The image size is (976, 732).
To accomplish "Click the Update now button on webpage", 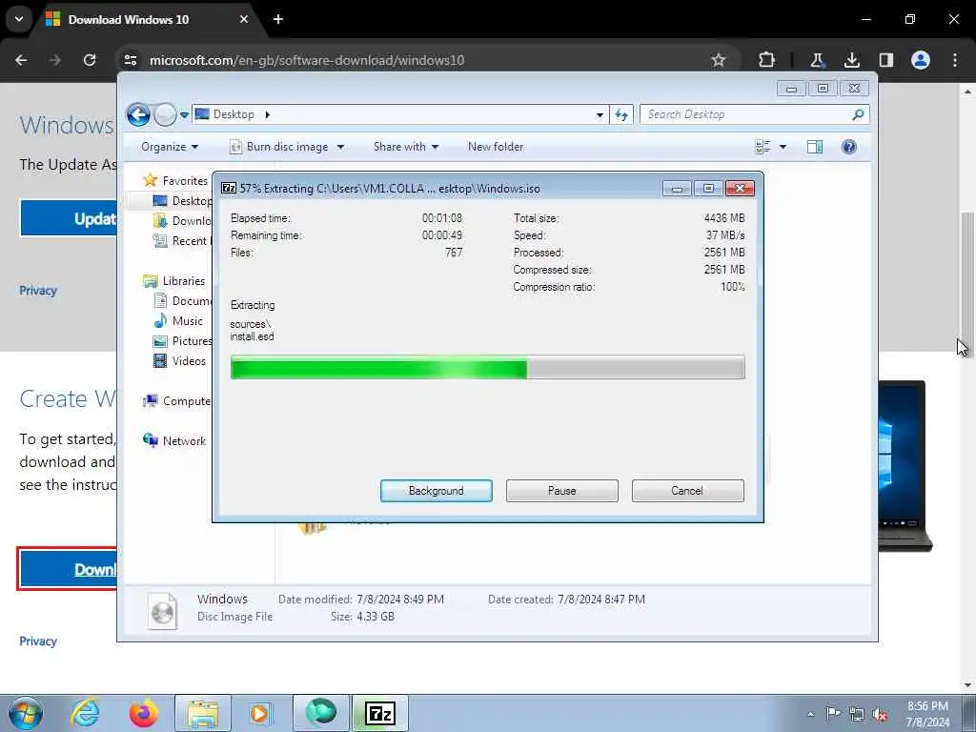I will tap(69, 218).
